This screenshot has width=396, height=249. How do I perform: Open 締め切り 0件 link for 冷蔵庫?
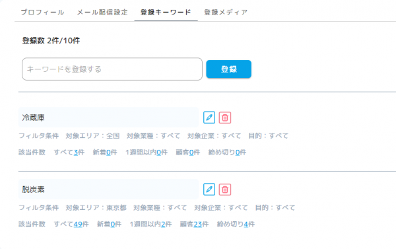click(x=238, y=153)
